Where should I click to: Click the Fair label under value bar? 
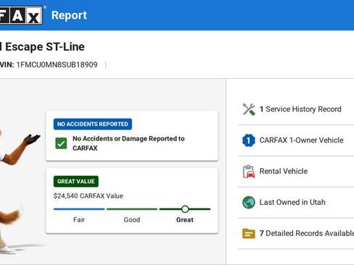click(79, 219)
